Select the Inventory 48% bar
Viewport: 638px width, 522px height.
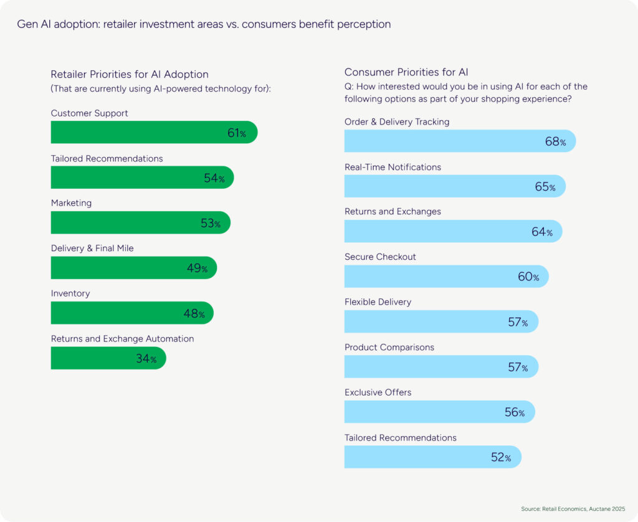(x=132, y=313)
